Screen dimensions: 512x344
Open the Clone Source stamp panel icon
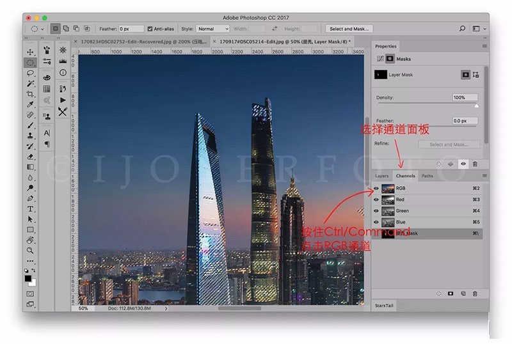click(47, 116)
